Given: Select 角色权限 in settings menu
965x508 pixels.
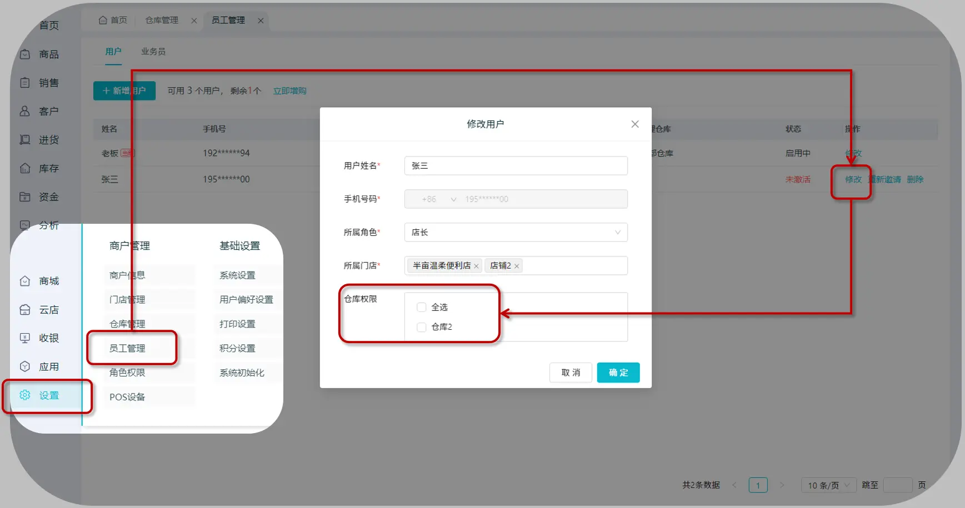Looking at the screenshot, I should (127, 373).
